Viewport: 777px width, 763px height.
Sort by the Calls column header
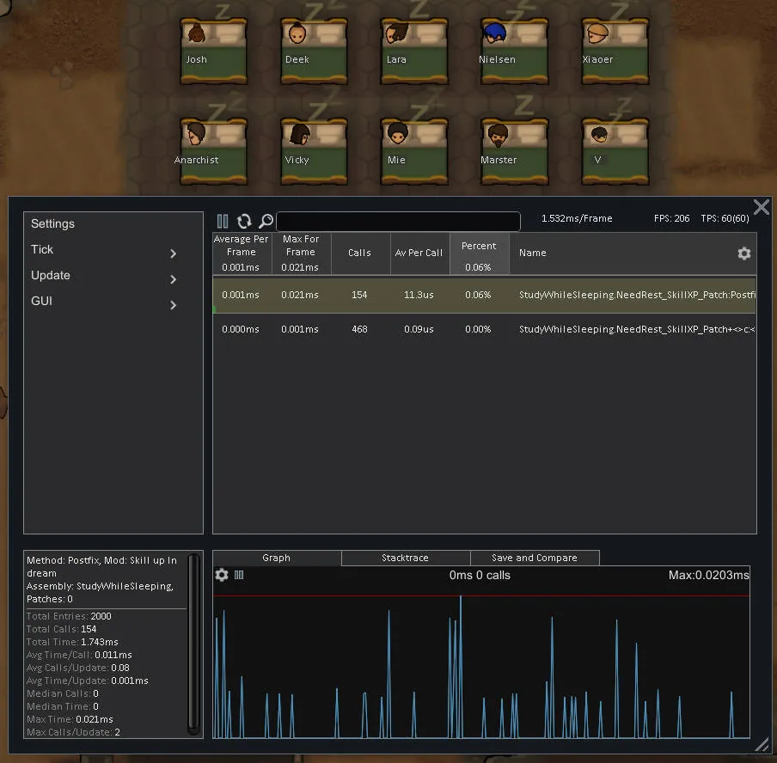[x=359, y=253]
